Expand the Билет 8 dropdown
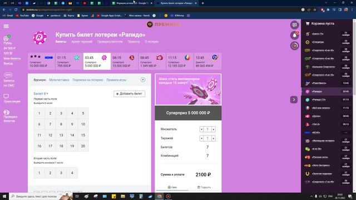 41,94
